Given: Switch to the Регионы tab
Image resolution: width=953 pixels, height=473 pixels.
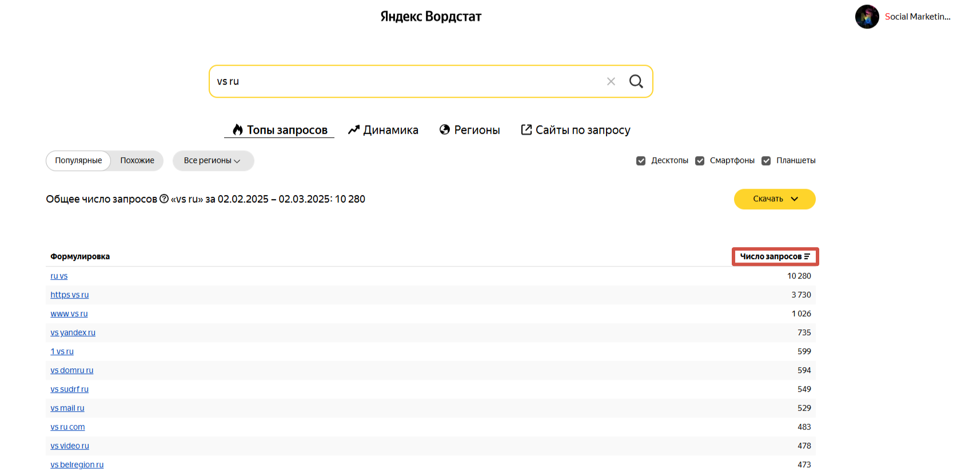Looking at the screenshot, I should [x=469, y=130].
